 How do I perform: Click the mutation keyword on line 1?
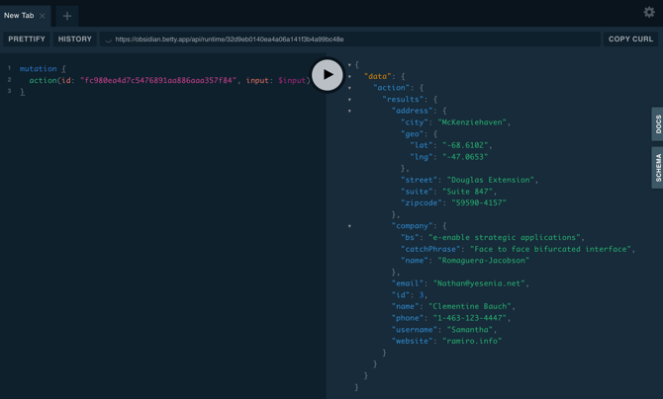click(38, 69)
